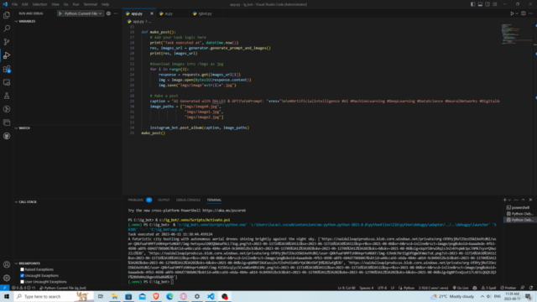Click the remote window indicator in status bar
The height and width of the screenshot is (302, 537).
pos(4,288)
